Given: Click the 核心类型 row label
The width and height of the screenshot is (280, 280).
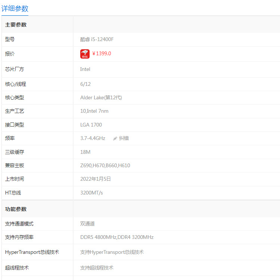Looking at the screenshot, I should (x=15, y=97).
